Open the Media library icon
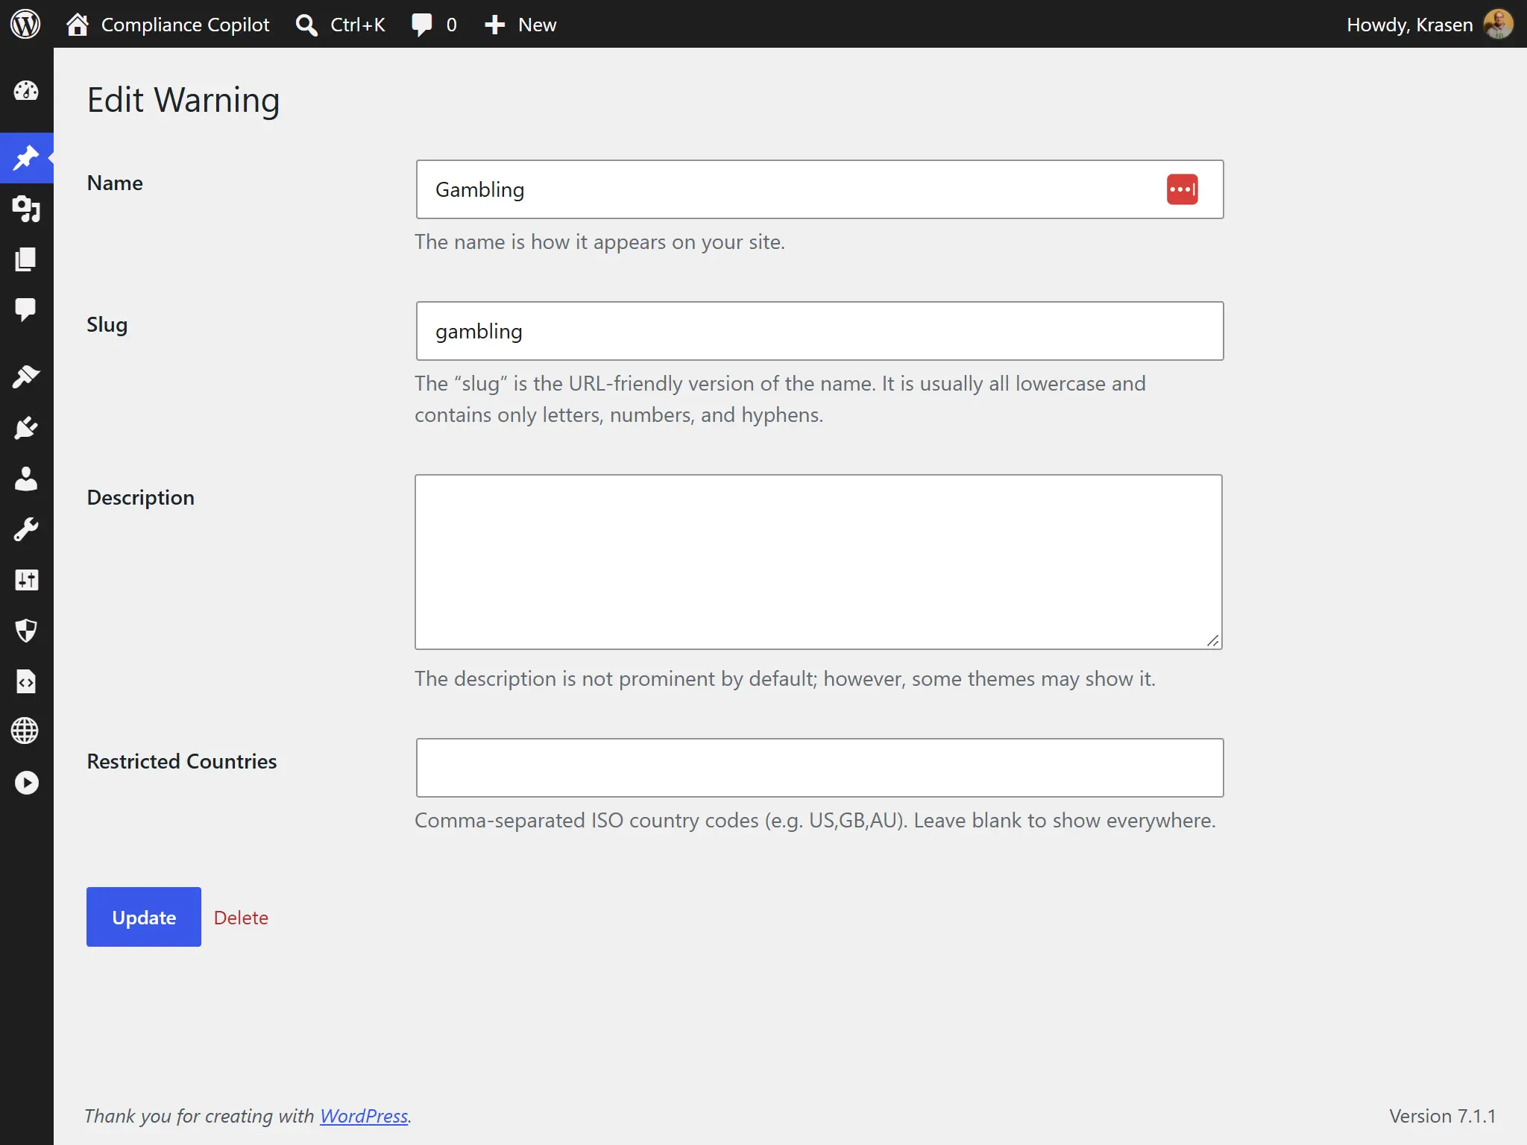Image resolution: width=1527 pixels, height=1145 pixels. 26,209
